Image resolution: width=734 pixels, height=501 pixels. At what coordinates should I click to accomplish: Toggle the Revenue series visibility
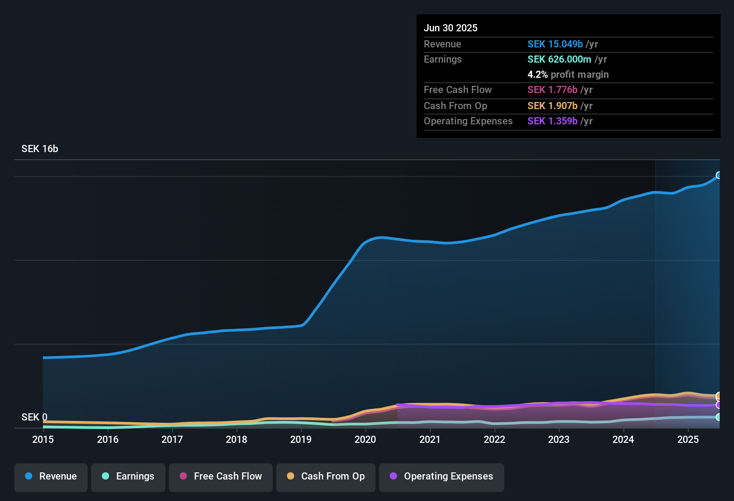[51, 476]
